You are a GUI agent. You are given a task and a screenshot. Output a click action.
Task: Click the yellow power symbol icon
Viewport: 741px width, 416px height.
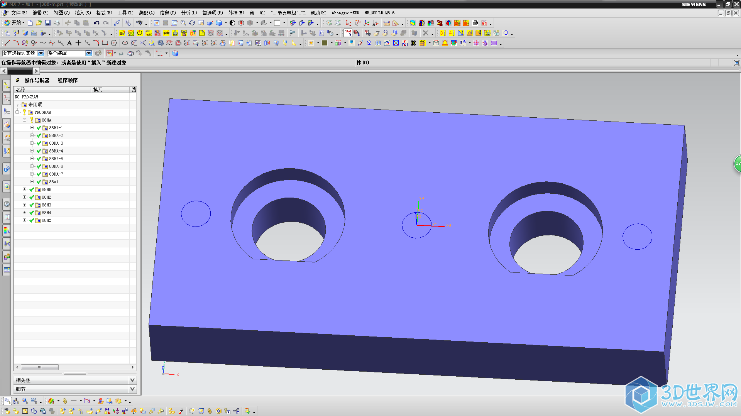(140, 33)
